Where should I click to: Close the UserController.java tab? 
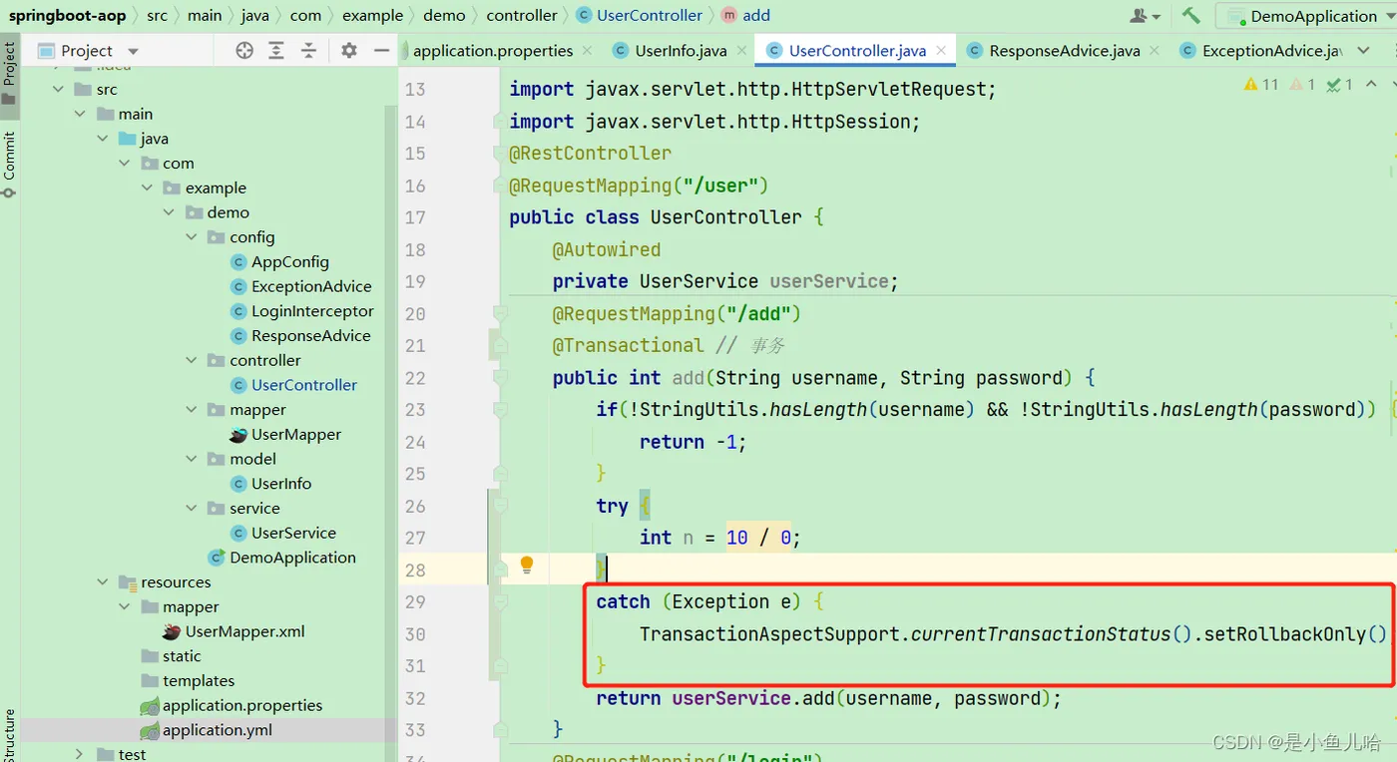tap(941, 50)
